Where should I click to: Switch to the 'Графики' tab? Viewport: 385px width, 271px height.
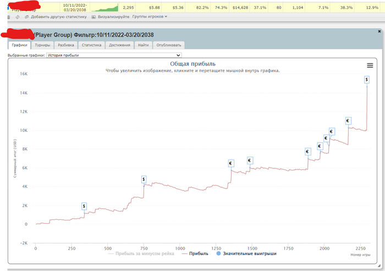(x=19, y=45)
